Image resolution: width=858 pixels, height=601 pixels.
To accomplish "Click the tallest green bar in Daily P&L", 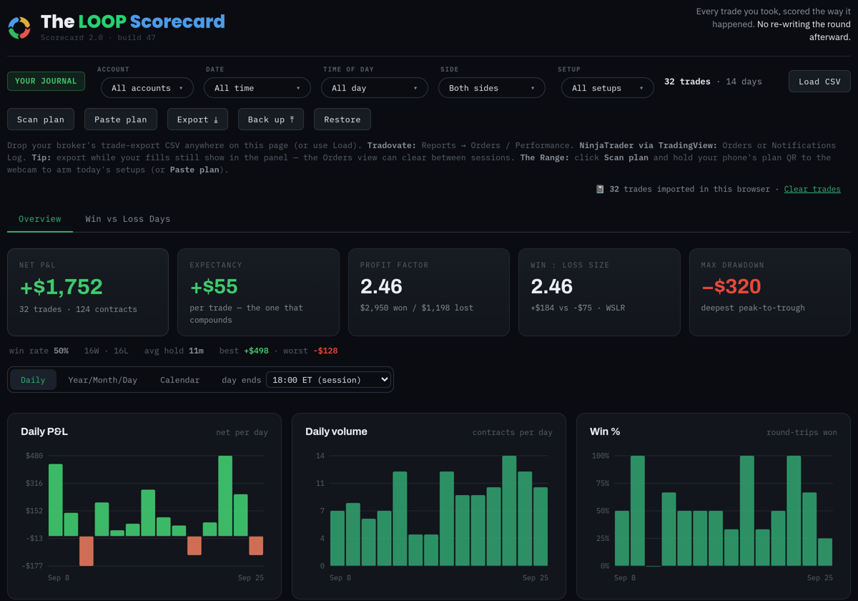I will pyautogui.click(x=225, y=496).
